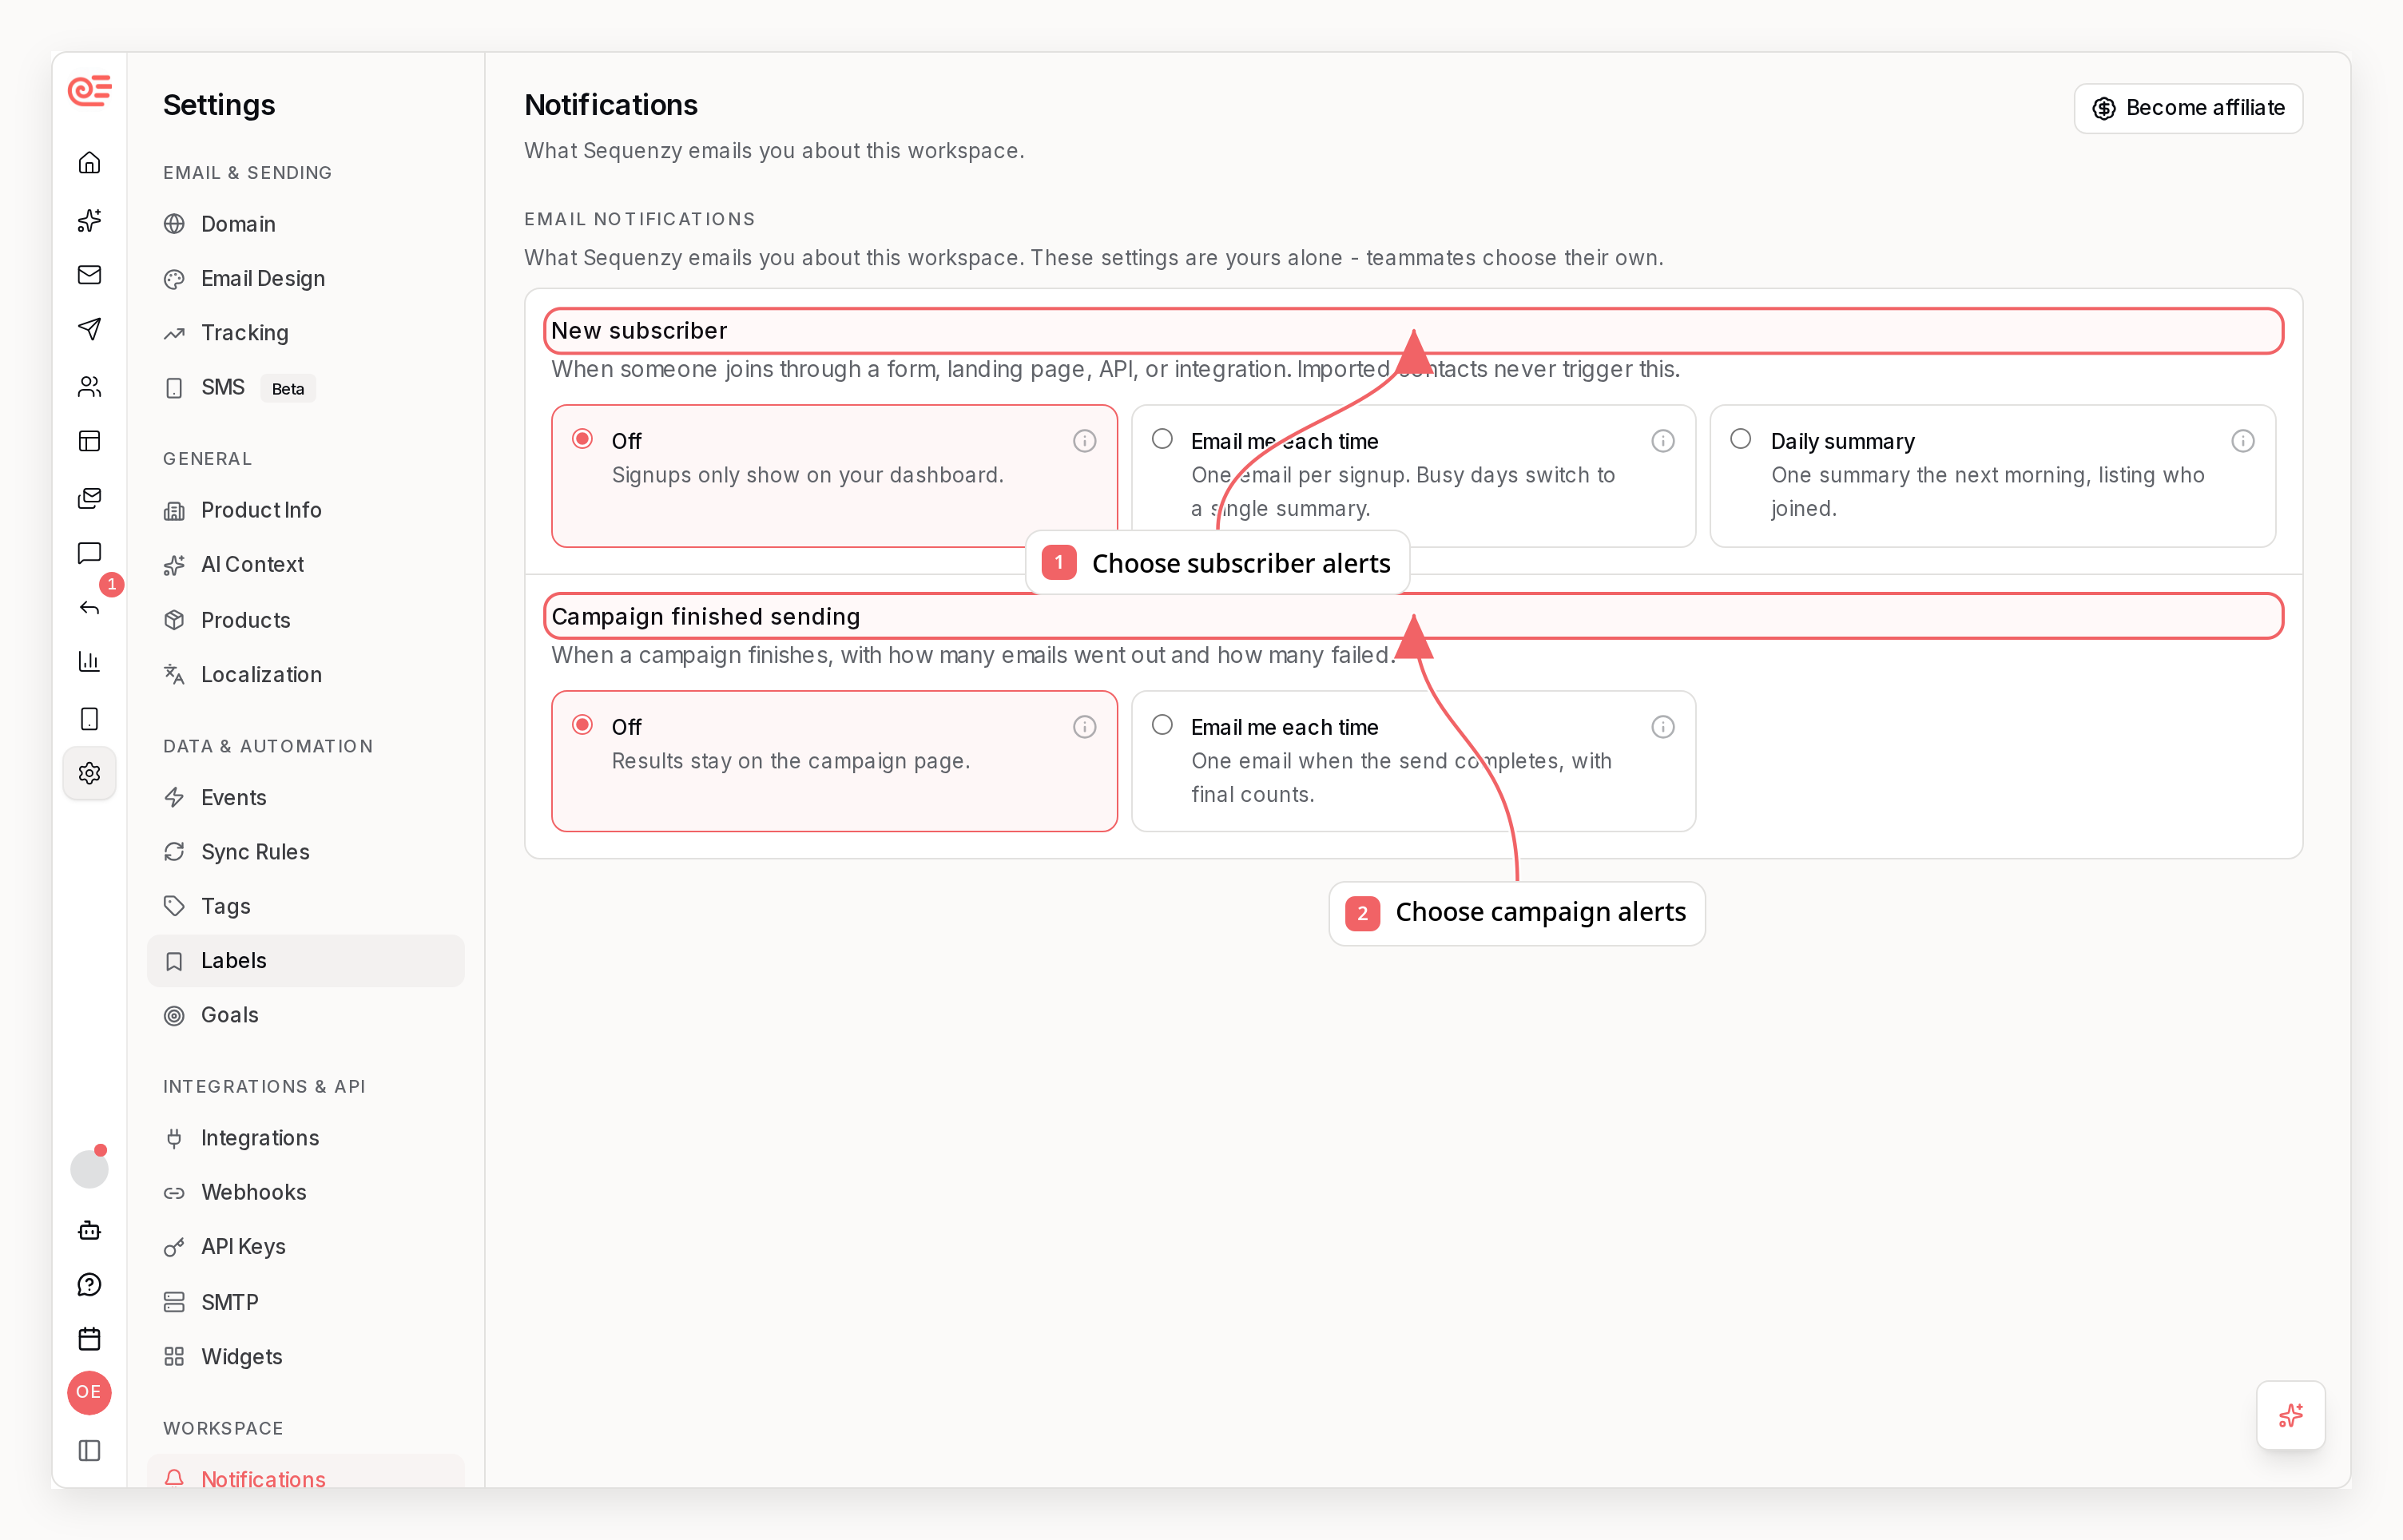This screenshot has width=2403, height=1540.
Task: Open Goals settings
Action: pos(305,1015)
